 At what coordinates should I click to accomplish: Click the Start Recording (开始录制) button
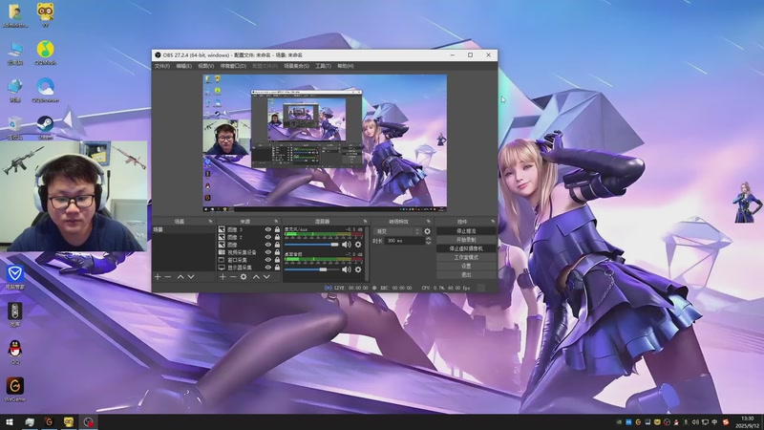point(466,240)
